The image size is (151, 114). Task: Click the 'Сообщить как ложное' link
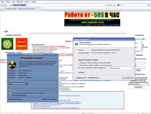pos(50,99)
